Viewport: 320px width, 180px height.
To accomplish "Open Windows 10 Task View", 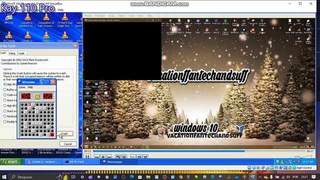I will [x=73, y=177].
